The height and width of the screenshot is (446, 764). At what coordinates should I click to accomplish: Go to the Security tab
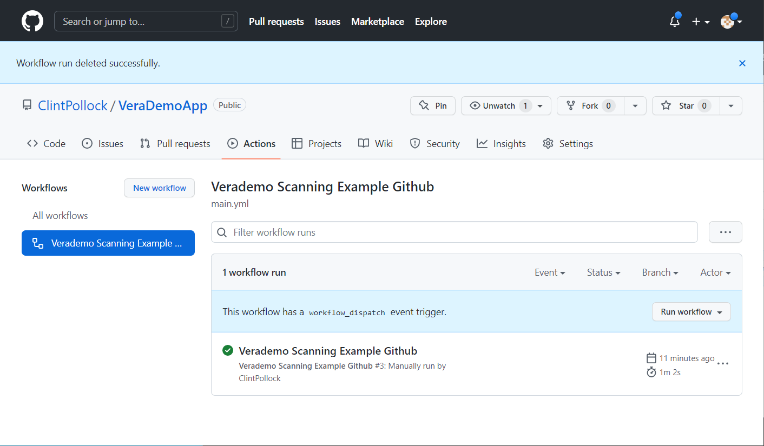point(434,143)
